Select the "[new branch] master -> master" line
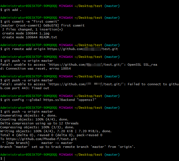The height and width of the screenshot is (161, 179). coord(38,143)
